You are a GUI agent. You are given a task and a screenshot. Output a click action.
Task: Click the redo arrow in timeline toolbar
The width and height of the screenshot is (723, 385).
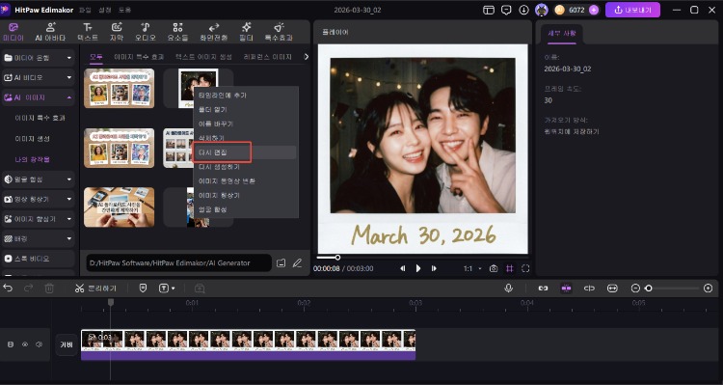[29, 289]
